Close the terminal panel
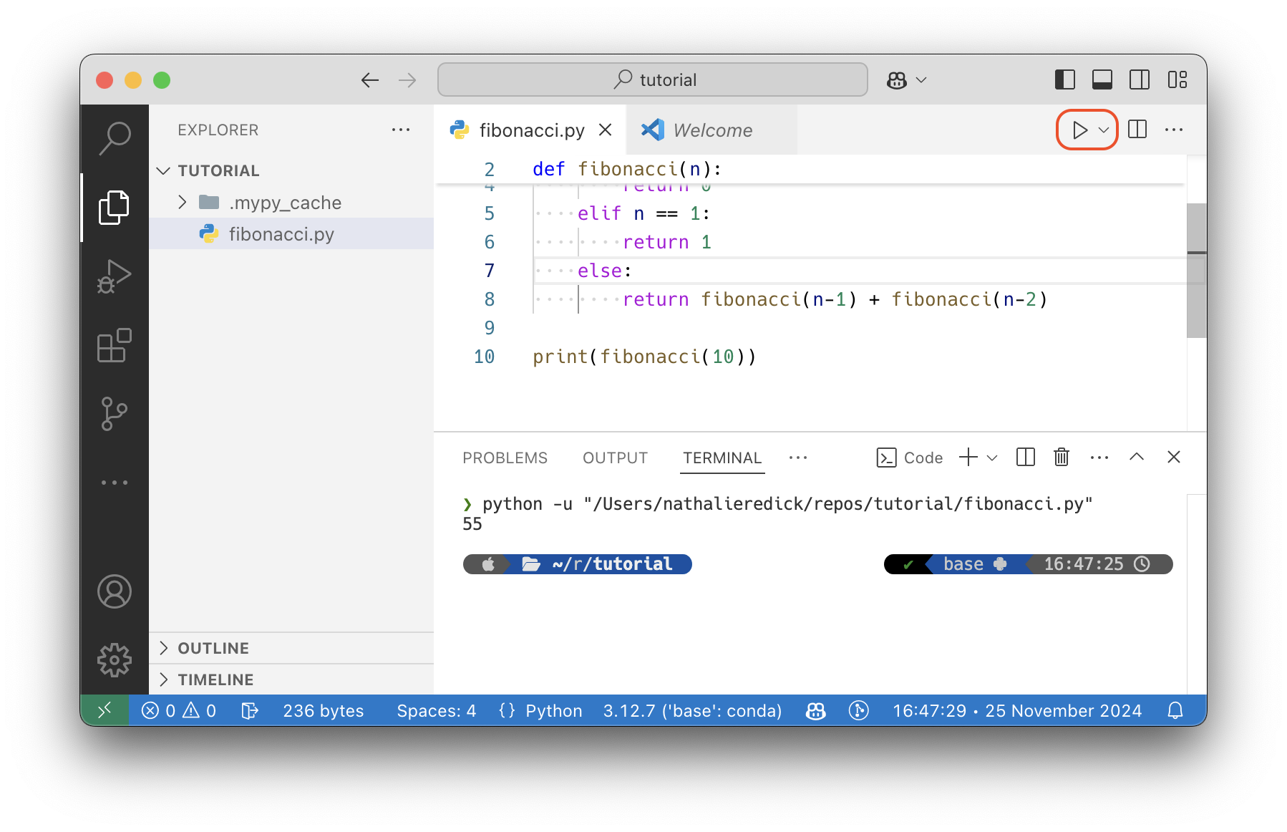 [x=1174, y=457]
